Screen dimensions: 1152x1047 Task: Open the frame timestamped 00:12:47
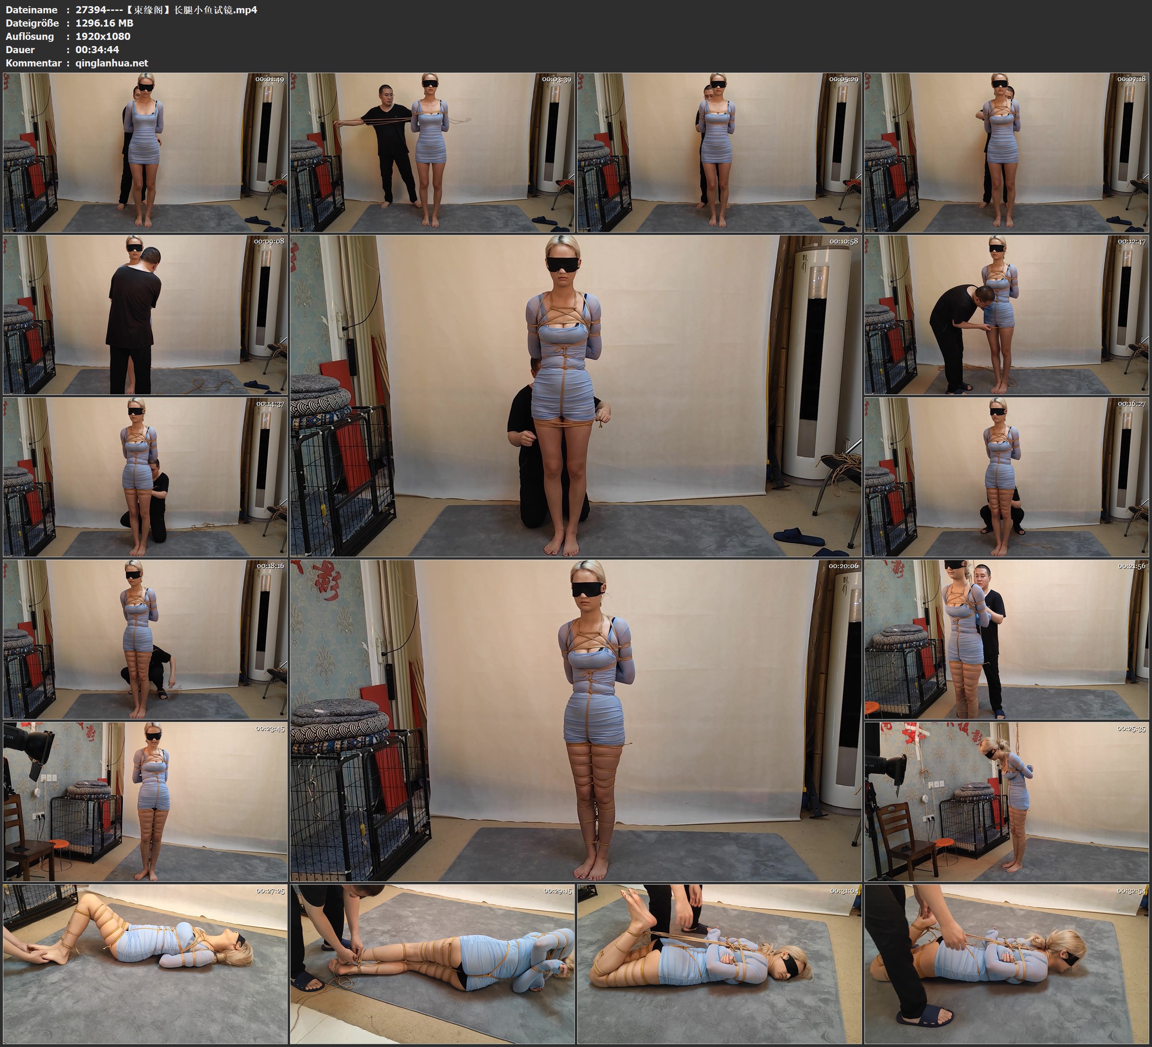point(1006,315)
